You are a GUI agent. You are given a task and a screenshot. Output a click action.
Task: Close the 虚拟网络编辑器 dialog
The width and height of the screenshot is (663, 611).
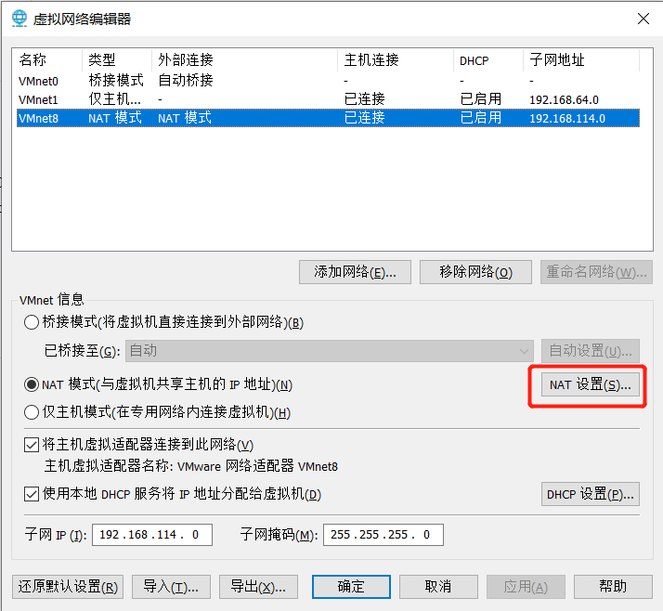(643, 19)
